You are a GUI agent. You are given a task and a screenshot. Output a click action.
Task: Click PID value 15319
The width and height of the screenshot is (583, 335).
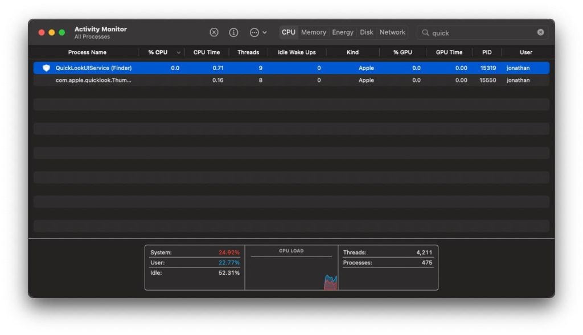pos(488,68)
